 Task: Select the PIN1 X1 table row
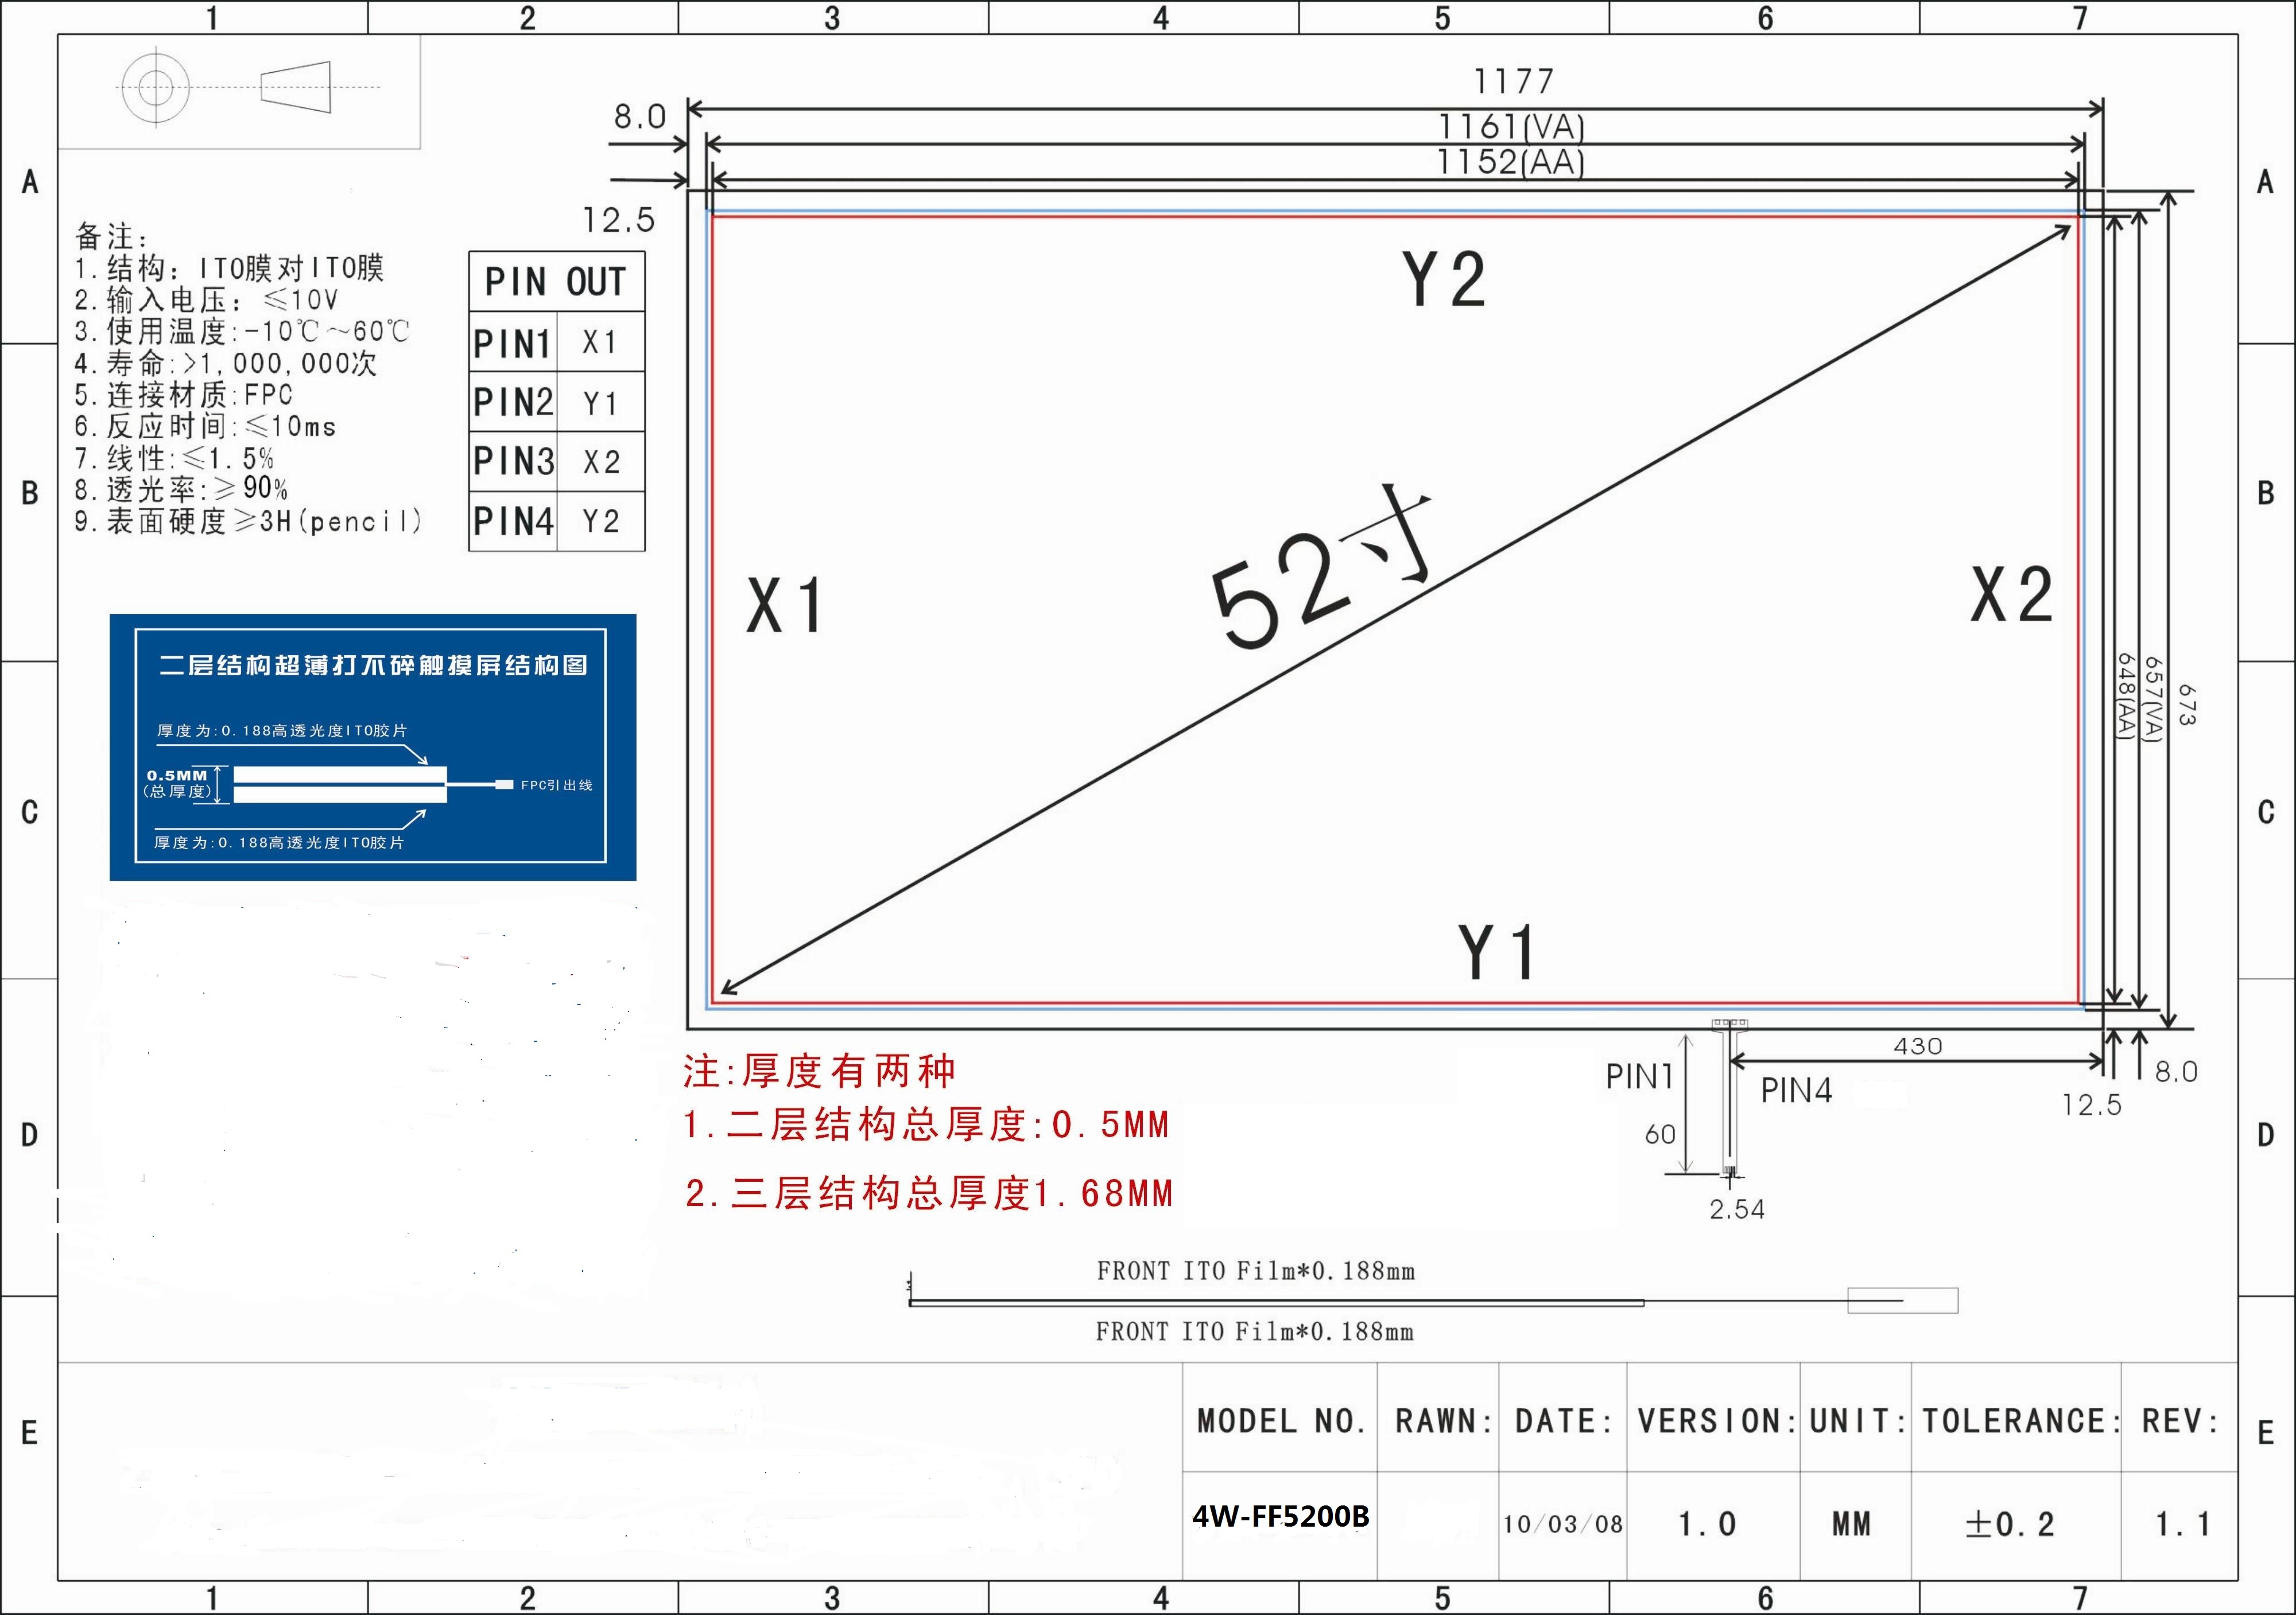(556, 343)
